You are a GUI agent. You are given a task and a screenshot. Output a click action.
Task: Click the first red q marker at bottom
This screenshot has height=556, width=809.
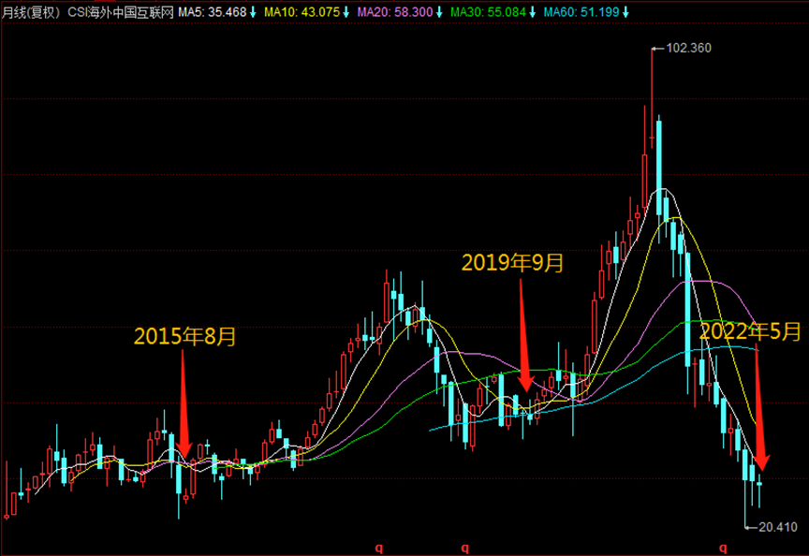(x=379, y=548)
